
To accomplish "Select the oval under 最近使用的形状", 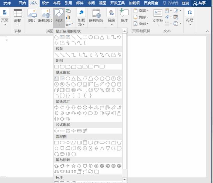I will pyautogui.click(x=91, y=37).
